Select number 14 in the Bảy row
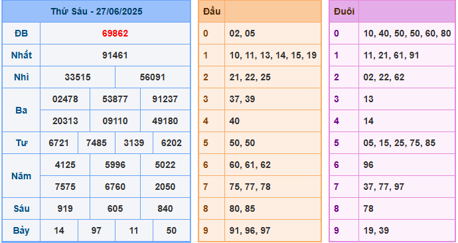458x243 pixels. [x=58, y=230]
